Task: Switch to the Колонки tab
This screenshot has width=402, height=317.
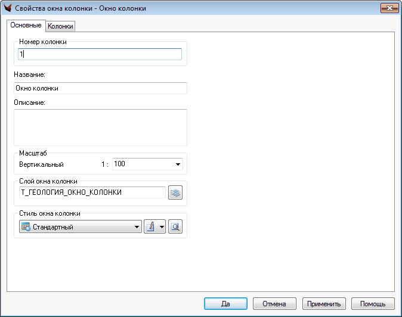Action: [60, 26]
